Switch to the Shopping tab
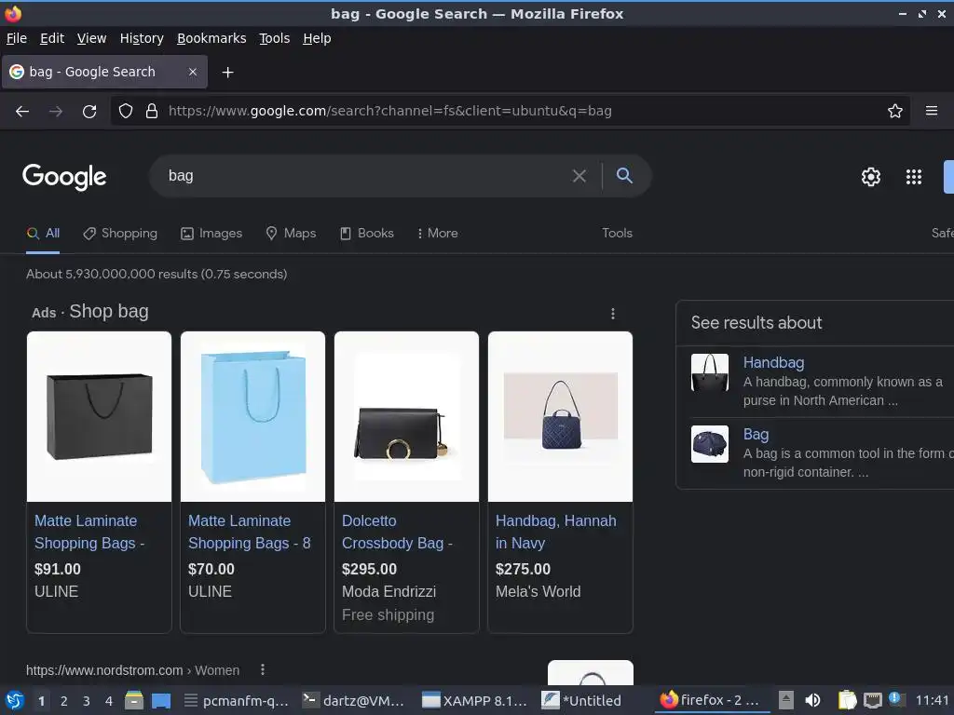This screenshot has height=715, width=954. pos(120,233)
